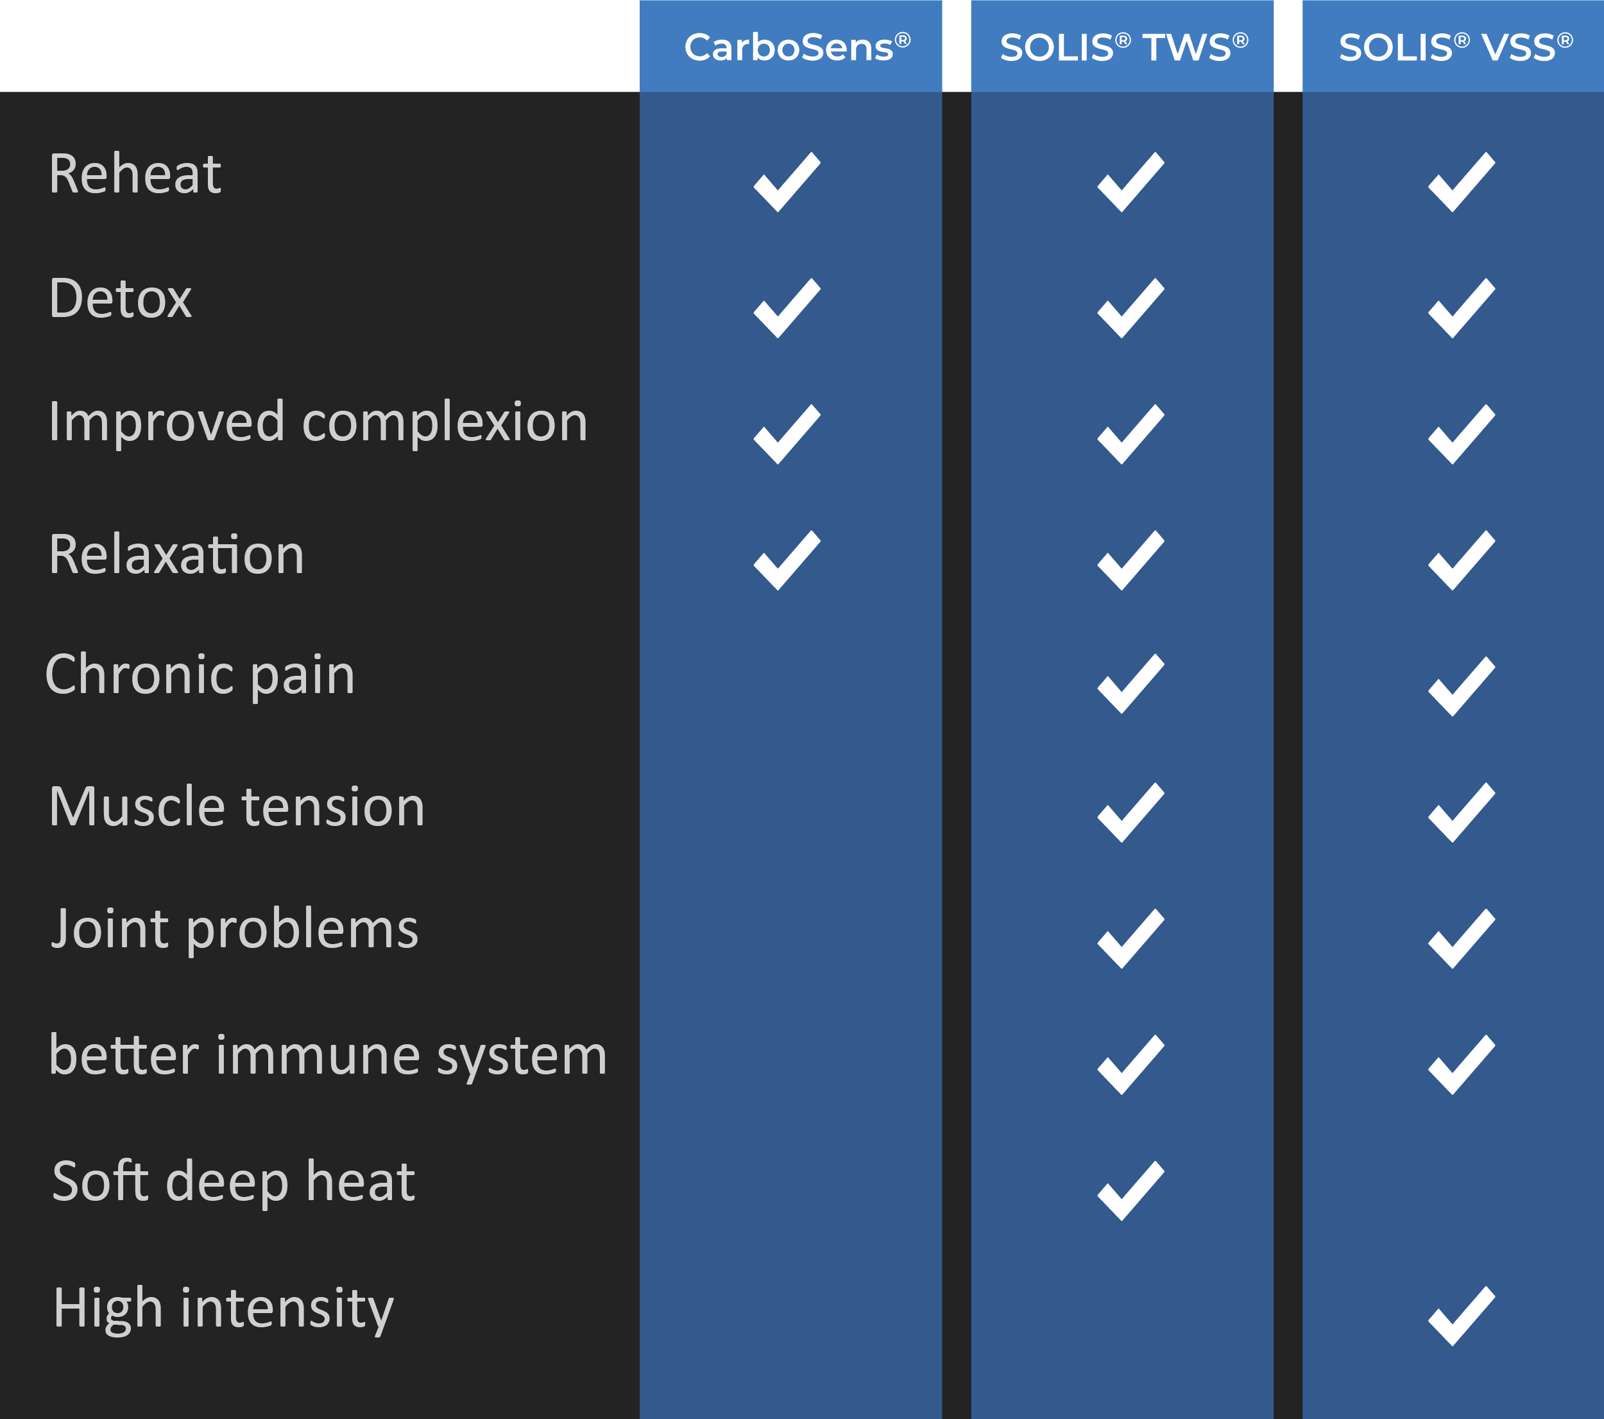This screenshot has height=1419, width=1604.
Task: Click the Improved complexion row label
Action: (318, 422)
